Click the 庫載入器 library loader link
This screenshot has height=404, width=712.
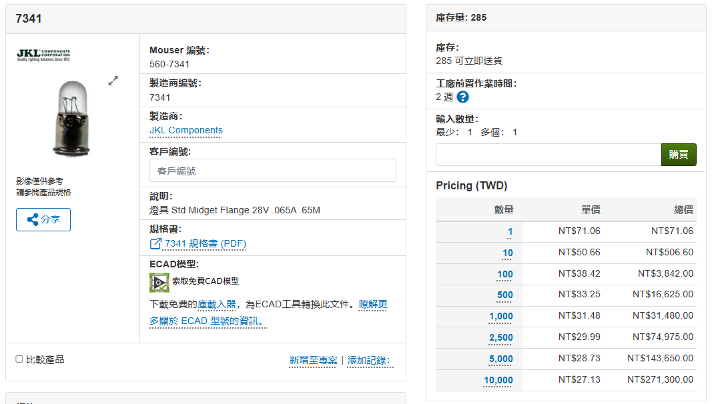click(x=217, y=304)
